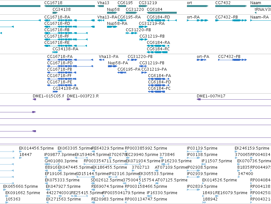The image size is (271, 204).
Task: Select protein CG16718-PB
Action: (60, 69)
